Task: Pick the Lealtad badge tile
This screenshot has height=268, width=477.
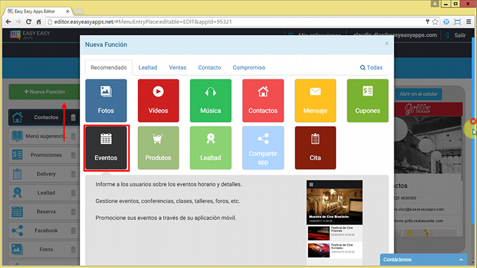Action: click(x=211, y=148)
